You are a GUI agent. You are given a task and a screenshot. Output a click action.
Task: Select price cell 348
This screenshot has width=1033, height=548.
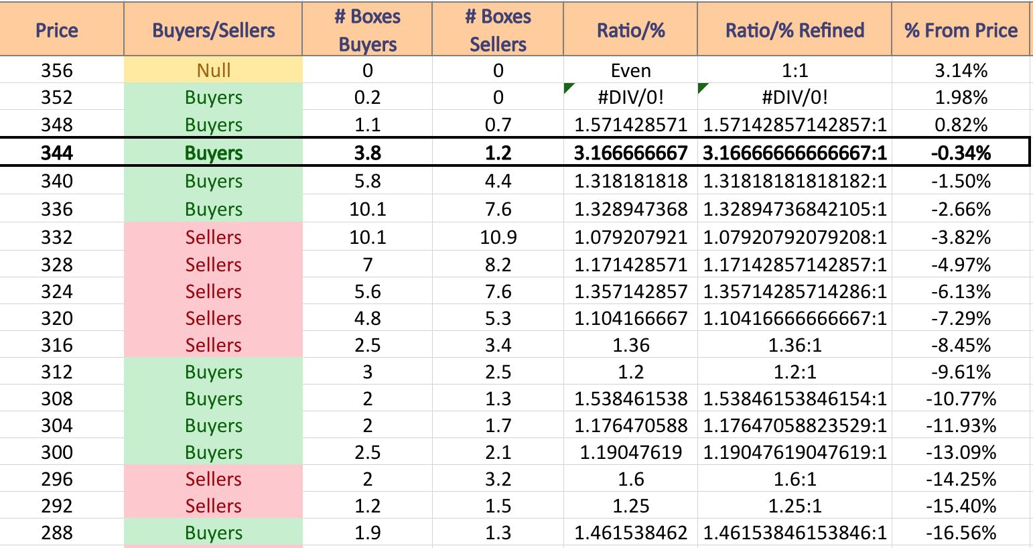(x=62, y=125)
